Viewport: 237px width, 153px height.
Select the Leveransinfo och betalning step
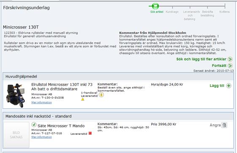pos(191,15)
